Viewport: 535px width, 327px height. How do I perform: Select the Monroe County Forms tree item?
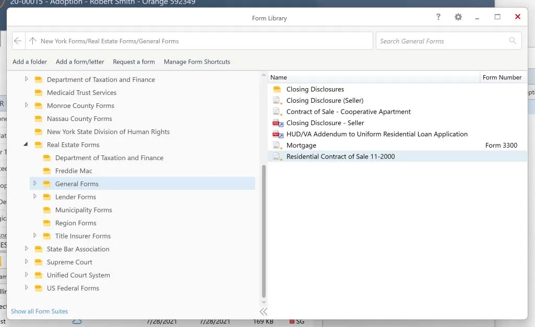click(x=80, y=106)
